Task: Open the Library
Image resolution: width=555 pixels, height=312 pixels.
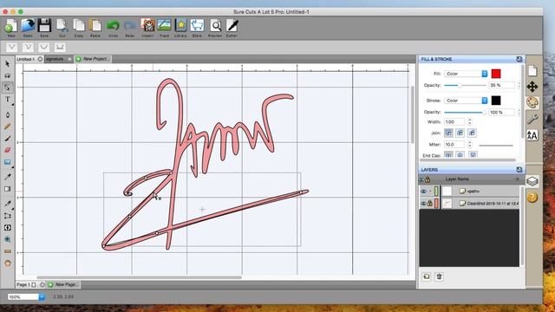Action: pyautogui.click(x=180, y=27)
